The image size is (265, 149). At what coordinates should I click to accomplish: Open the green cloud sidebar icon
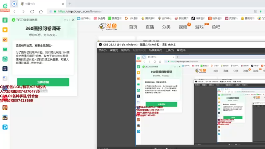tap(5, 59)
